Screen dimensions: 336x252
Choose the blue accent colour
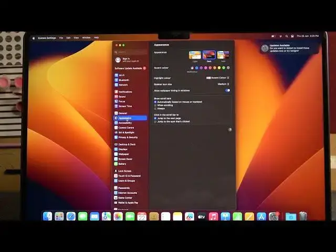point(197,68)
